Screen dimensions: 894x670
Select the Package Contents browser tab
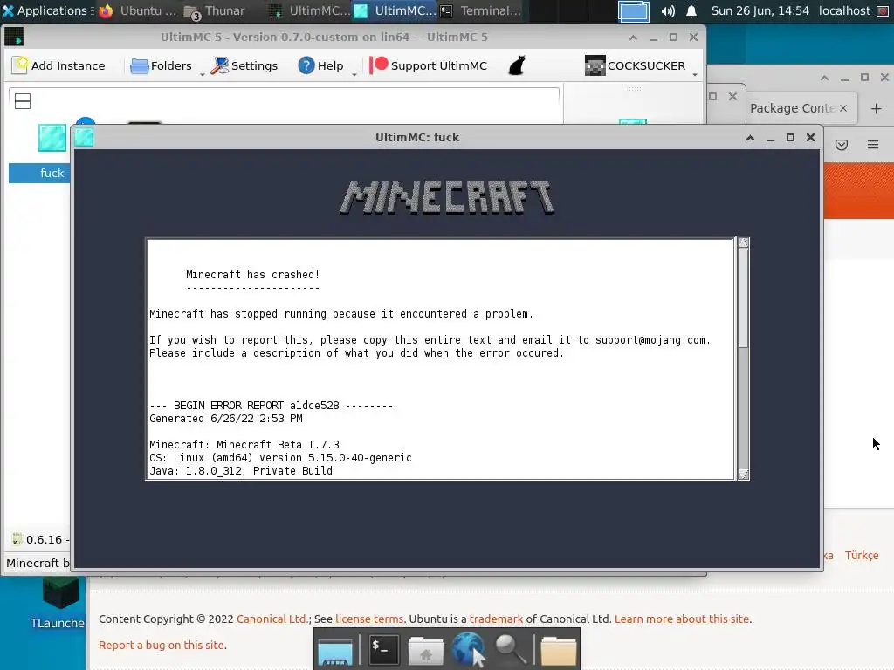pyautogui.click(x=792, y=108)
